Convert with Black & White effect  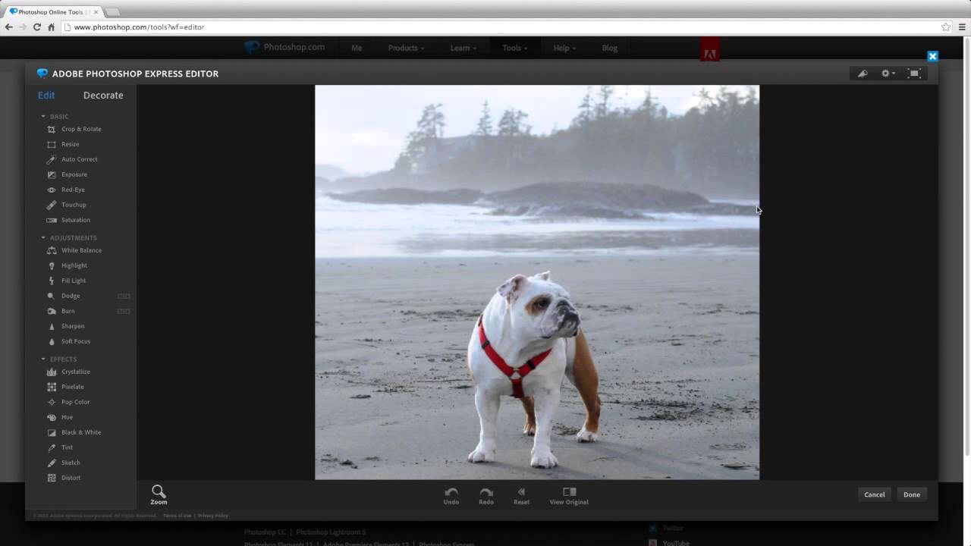coord(74,432)
